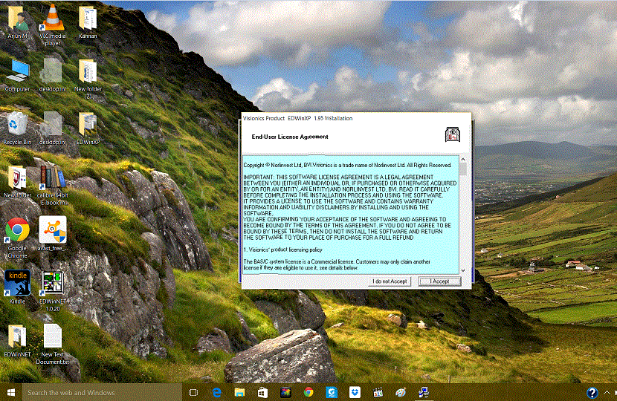617x401 pixels.
Task: Select the EDWinNET folder icon
Action: click(17, 340)
